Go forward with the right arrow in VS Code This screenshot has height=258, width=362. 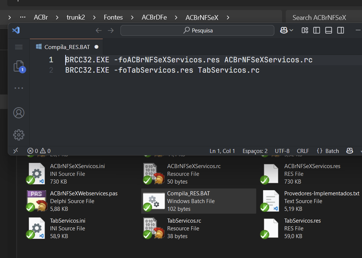111,31
